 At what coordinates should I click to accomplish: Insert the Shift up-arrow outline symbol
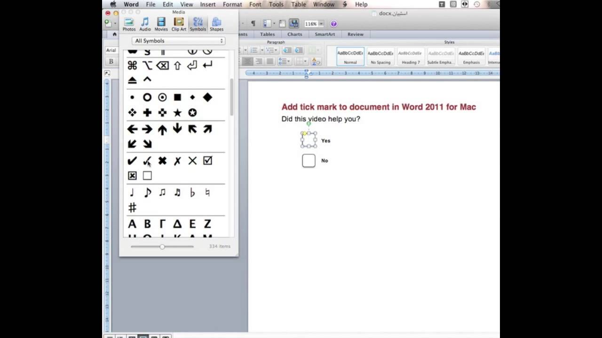click(x=177, y=65)
